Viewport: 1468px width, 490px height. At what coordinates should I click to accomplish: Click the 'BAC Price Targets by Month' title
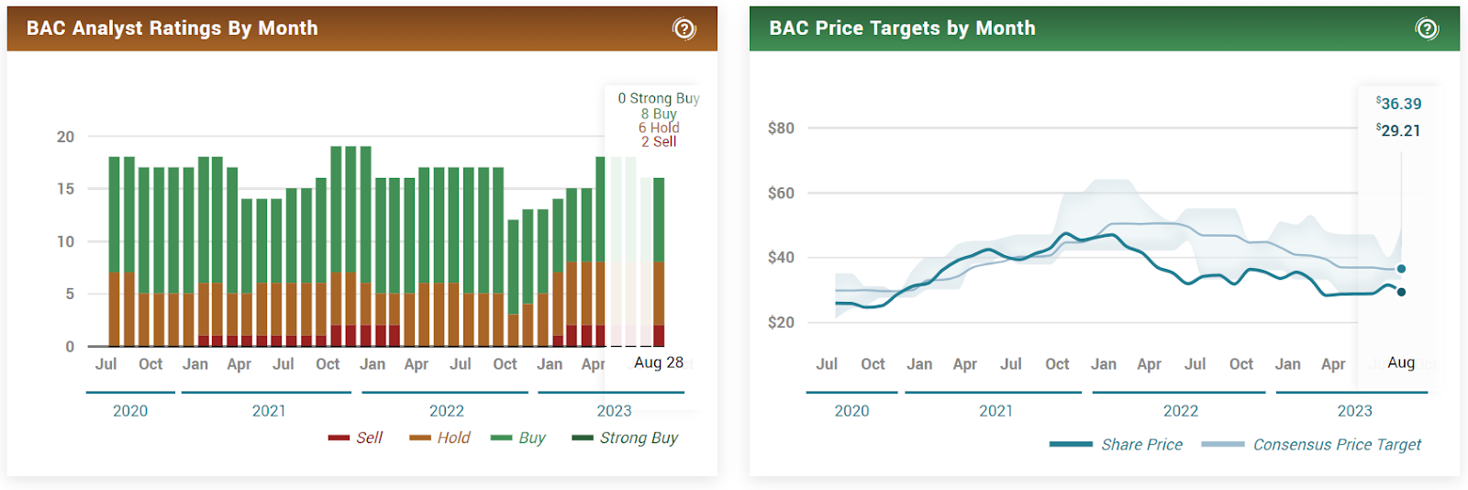coord(902,28)
